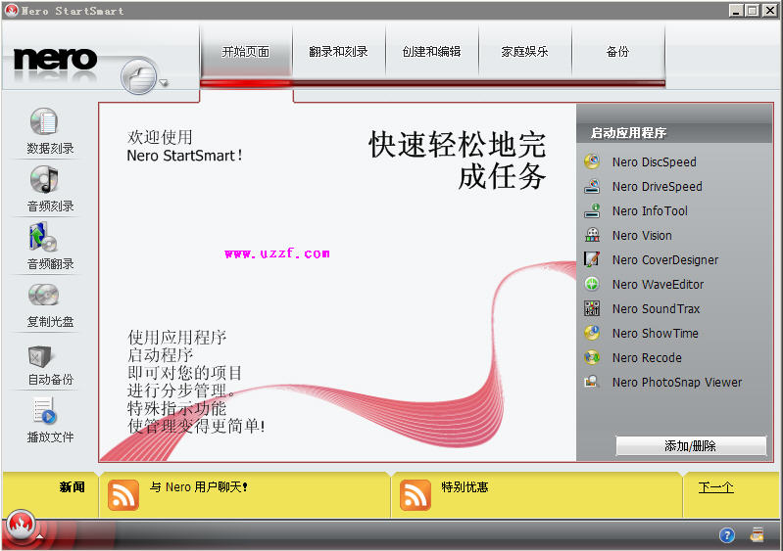
Task: Click the Nero PhotoSnap Viewer icon
Action: 592,382
